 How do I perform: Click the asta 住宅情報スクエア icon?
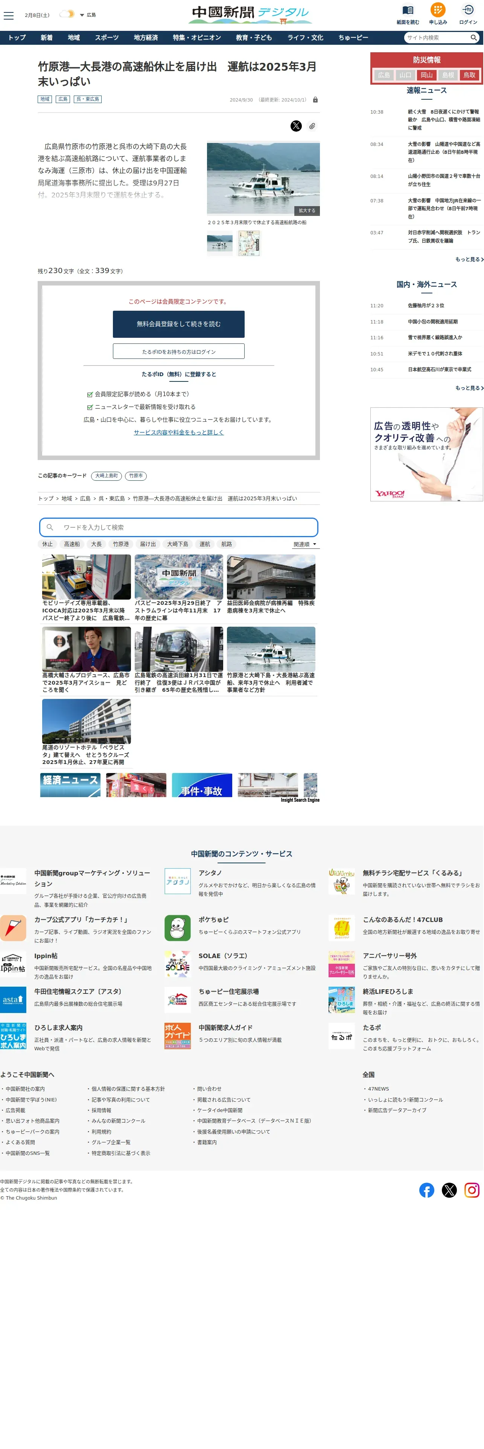(x=13, y=999)
